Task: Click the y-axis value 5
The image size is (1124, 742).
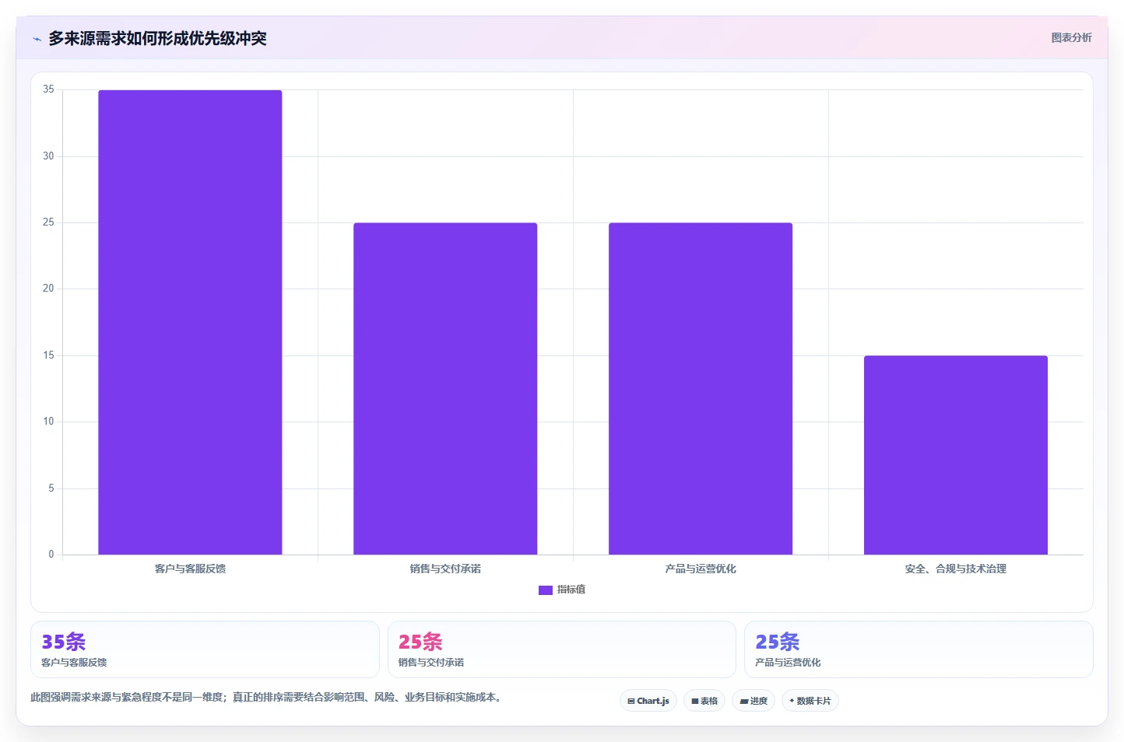Action: (51, 488)
